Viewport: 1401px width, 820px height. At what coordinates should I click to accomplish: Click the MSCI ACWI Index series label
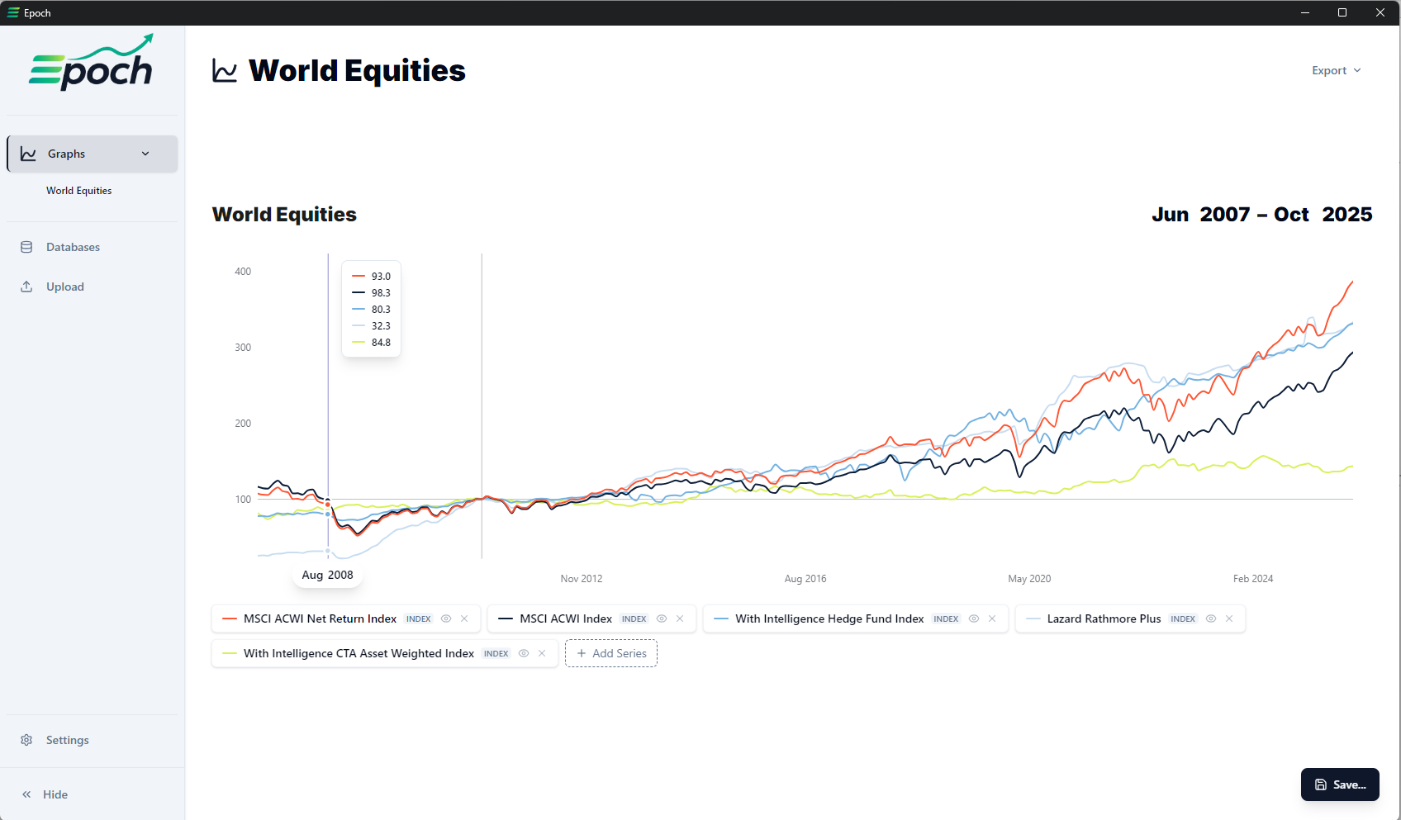point(566,619)
